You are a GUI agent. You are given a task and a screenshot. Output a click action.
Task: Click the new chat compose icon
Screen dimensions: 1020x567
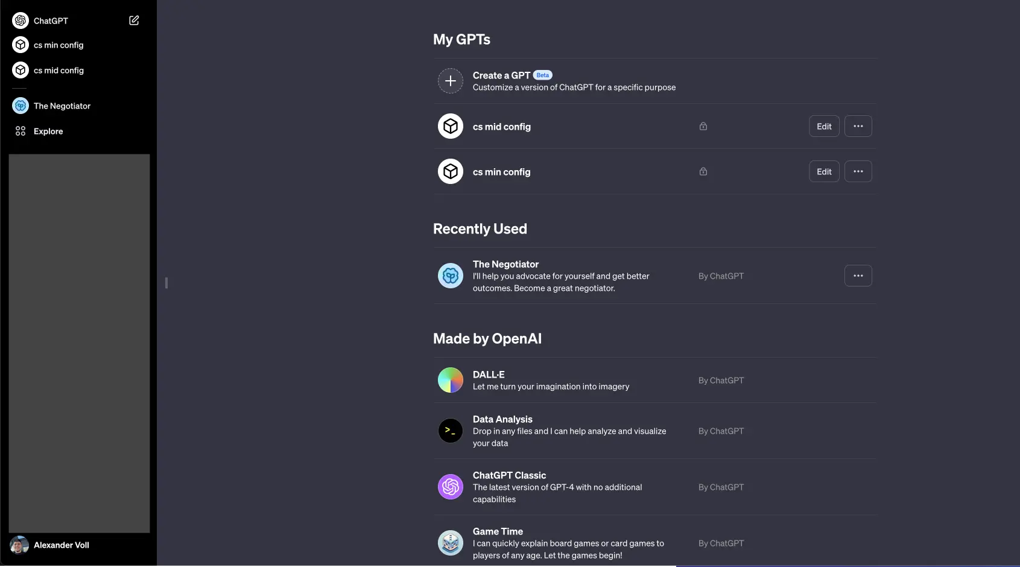pos(134,21)
